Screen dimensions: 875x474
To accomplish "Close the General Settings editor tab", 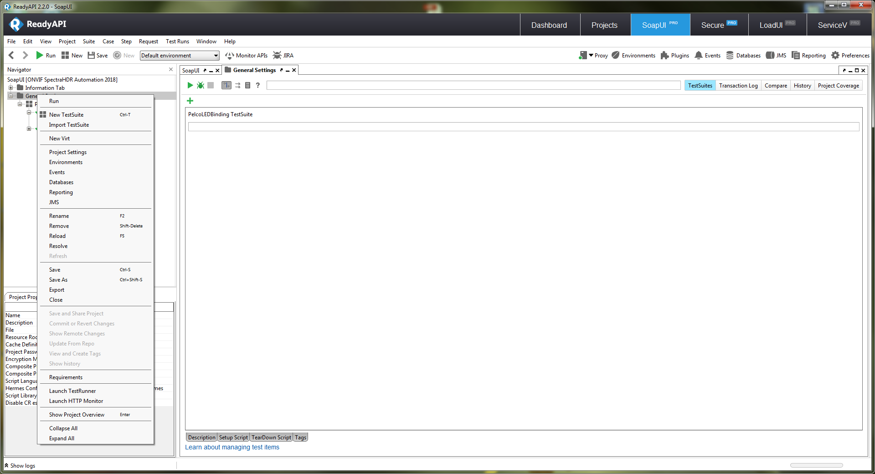I will tap(294, 70).
